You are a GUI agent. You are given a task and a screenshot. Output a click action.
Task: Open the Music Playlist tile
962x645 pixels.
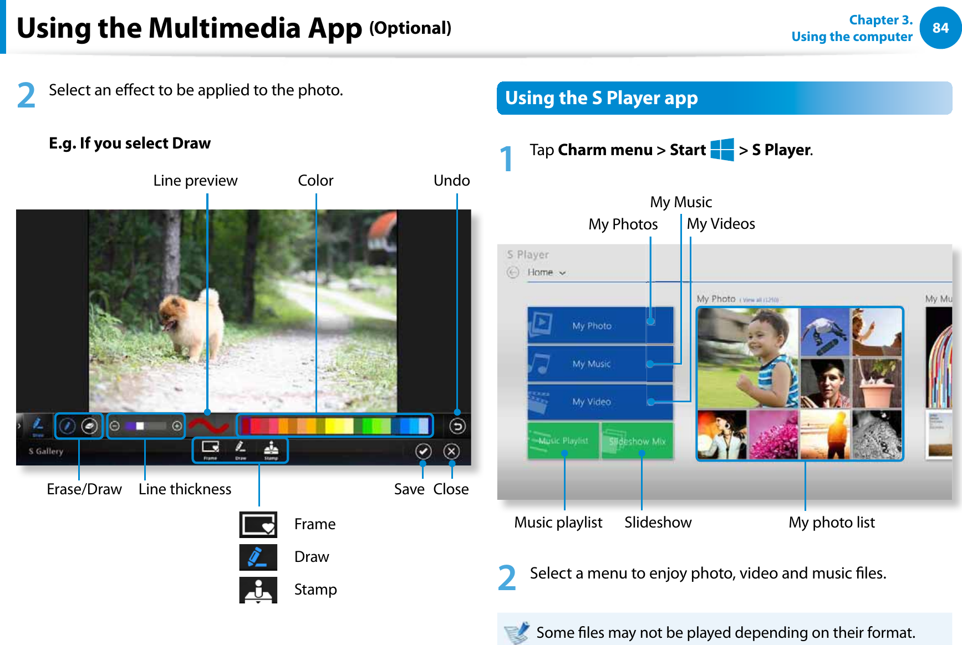pos(563,441)
